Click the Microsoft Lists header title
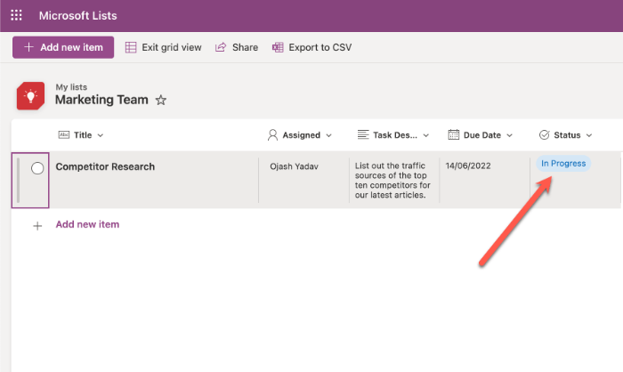 [x=77, y=16]
